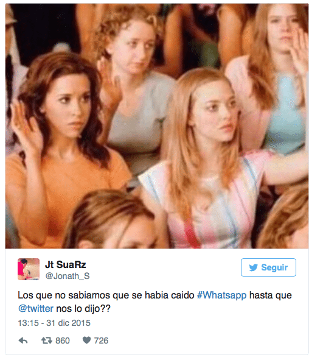This screenshot has height=360, width=323.
Task: Click the blonde woman in pastel striped shirt
Action: pyautogui.click(x=213, y=161)
